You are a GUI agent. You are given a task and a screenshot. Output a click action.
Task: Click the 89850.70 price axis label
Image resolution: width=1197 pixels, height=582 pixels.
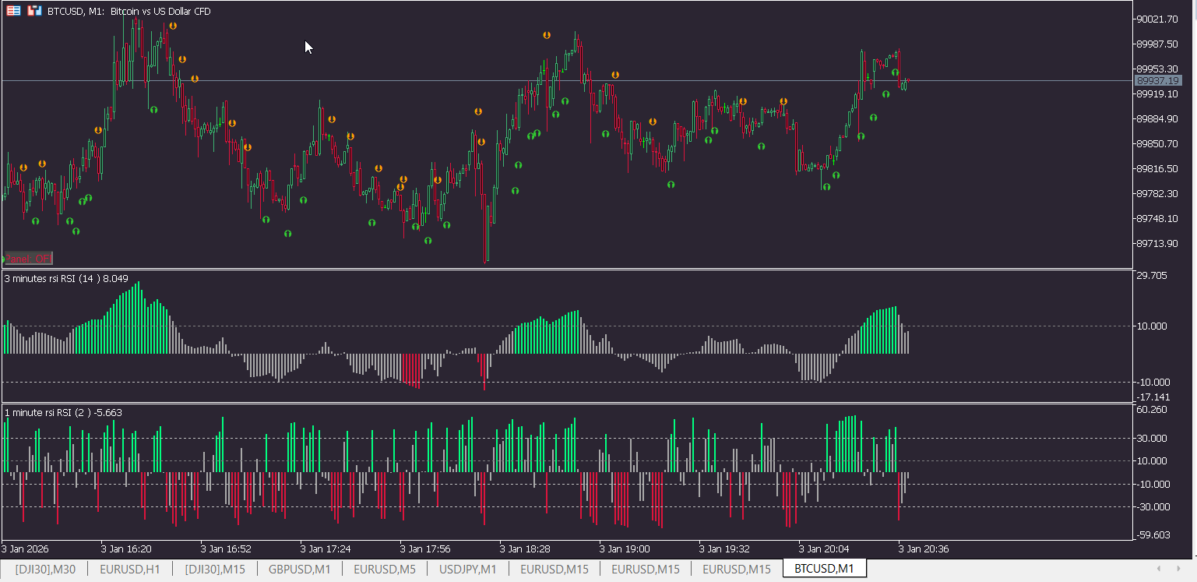[1157, 143]
